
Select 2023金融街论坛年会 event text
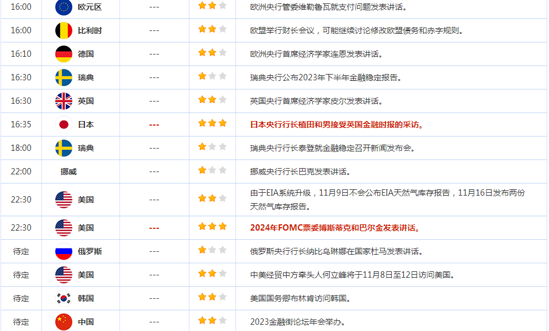click(x=298, y=322)
